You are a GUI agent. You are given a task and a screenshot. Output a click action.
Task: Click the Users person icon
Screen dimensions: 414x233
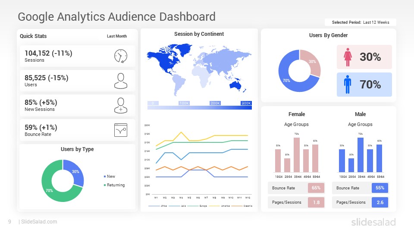tap(121, 81)
